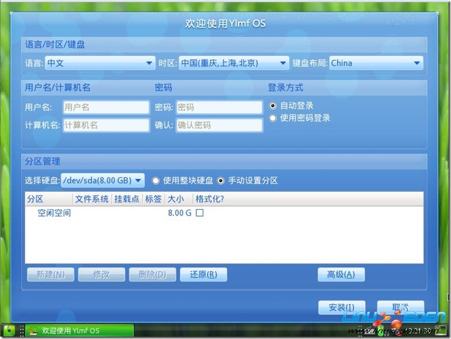
Task: Click the 还原(R) button
Action: (x=203, y=274)
